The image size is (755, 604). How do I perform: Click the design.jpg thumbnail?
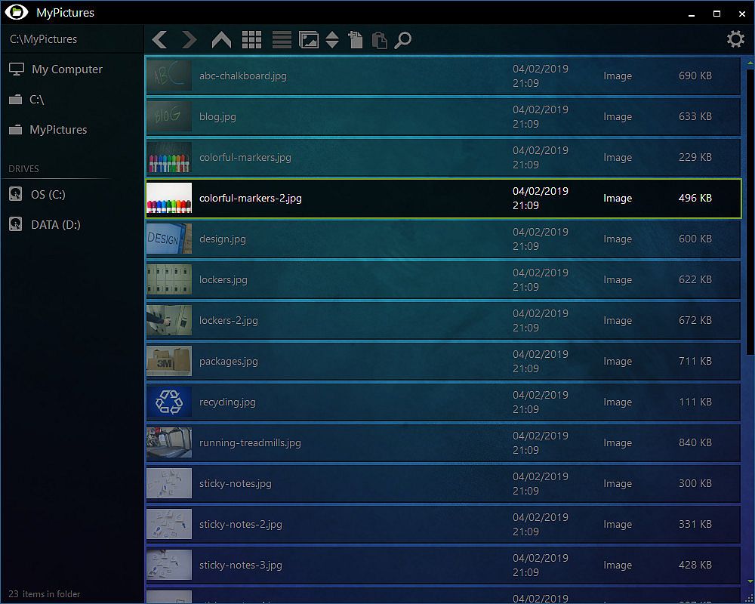coord(169,239)
